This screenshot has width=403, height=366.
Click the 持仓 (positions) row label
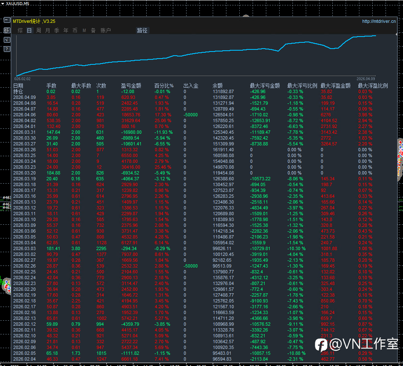[18, 91]
